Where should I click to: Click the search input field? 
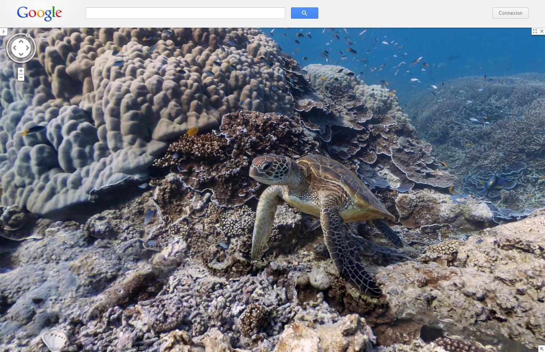point(185,13)
